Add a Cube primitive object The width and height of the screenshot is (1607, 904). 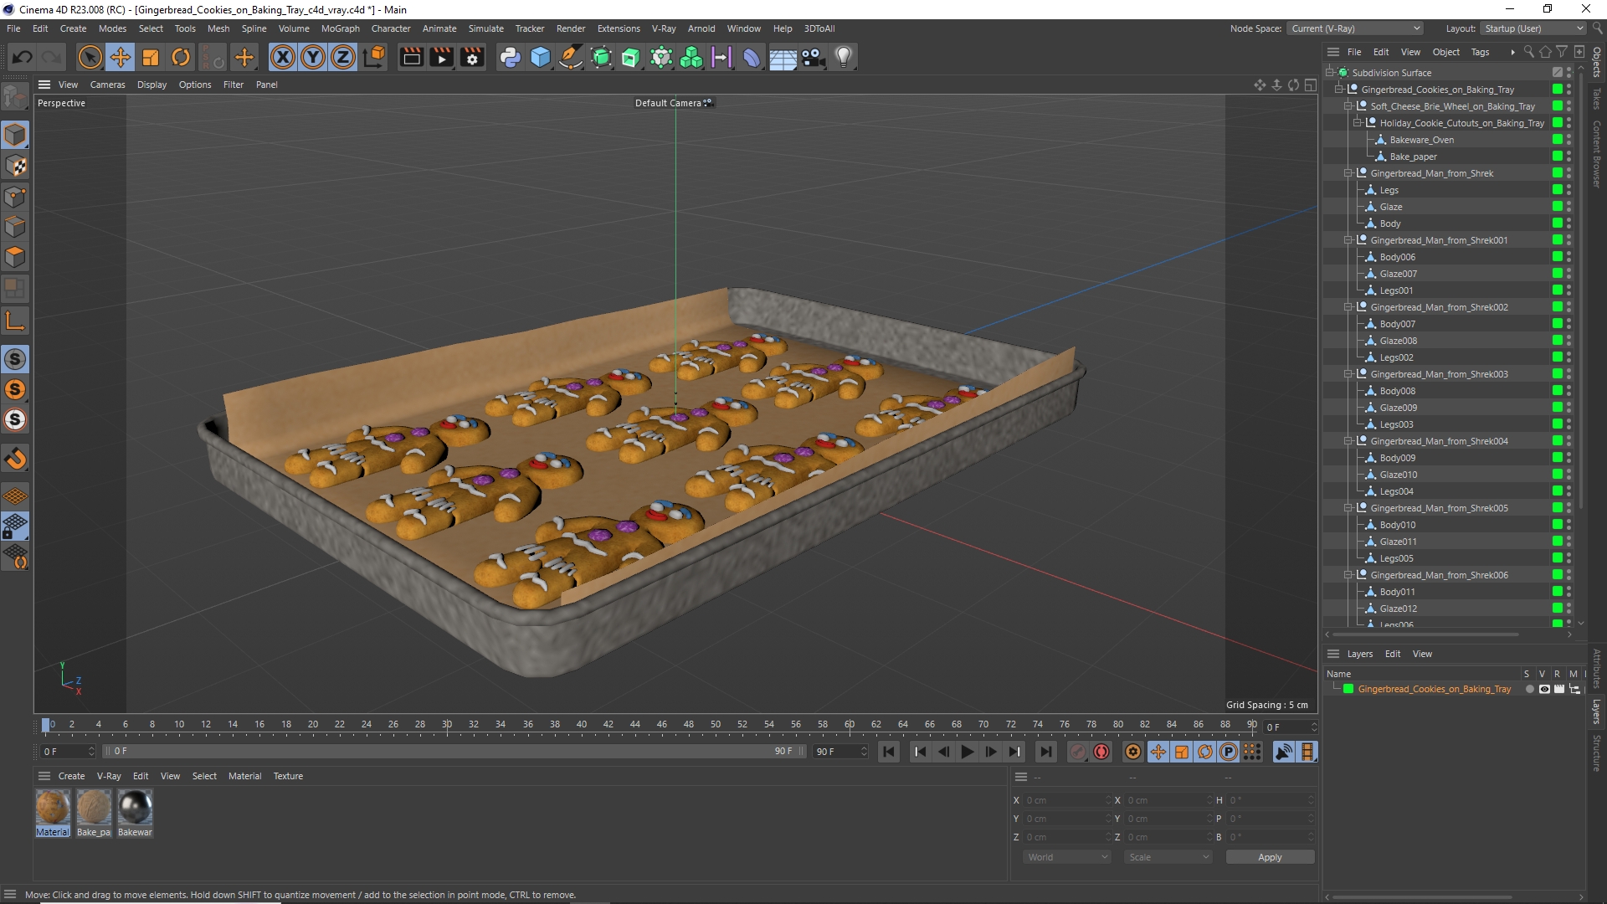click(541, 57)
